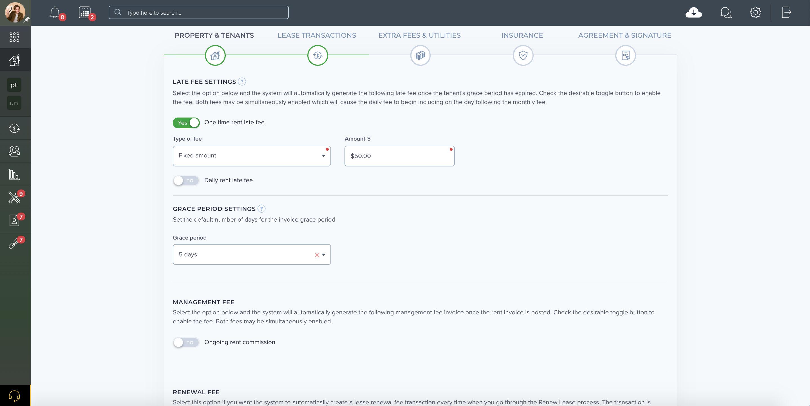Image resolution: width=810 pixels, height=406 pixels.
Task: Open the apps grid menu icon
Action: pyautogui.click(x=14, y=37)
